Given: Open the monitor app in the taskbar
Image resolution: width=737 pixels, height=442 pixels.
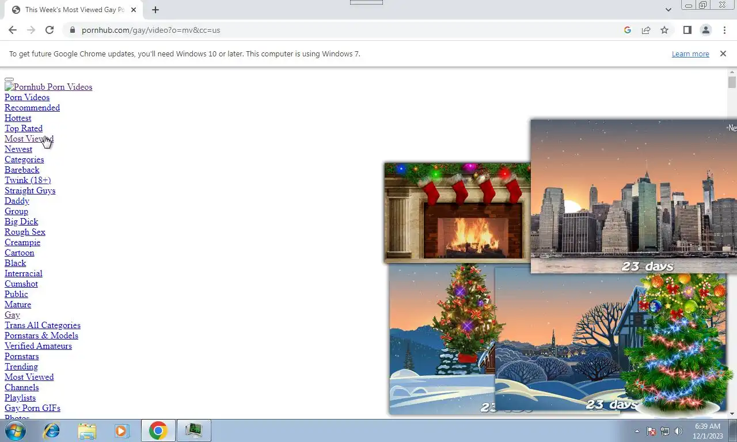Looking at the screenshot, I should tap(193, 430).
